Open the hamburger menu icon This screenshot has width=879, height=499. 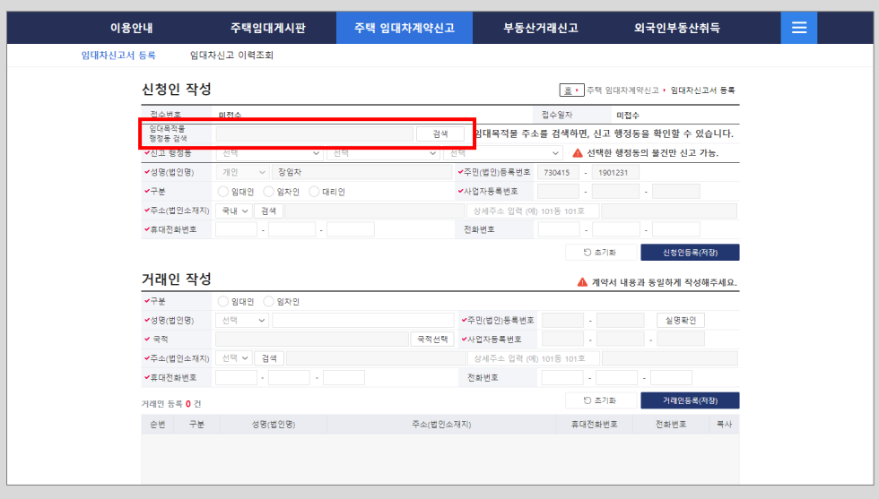[799, 28]
